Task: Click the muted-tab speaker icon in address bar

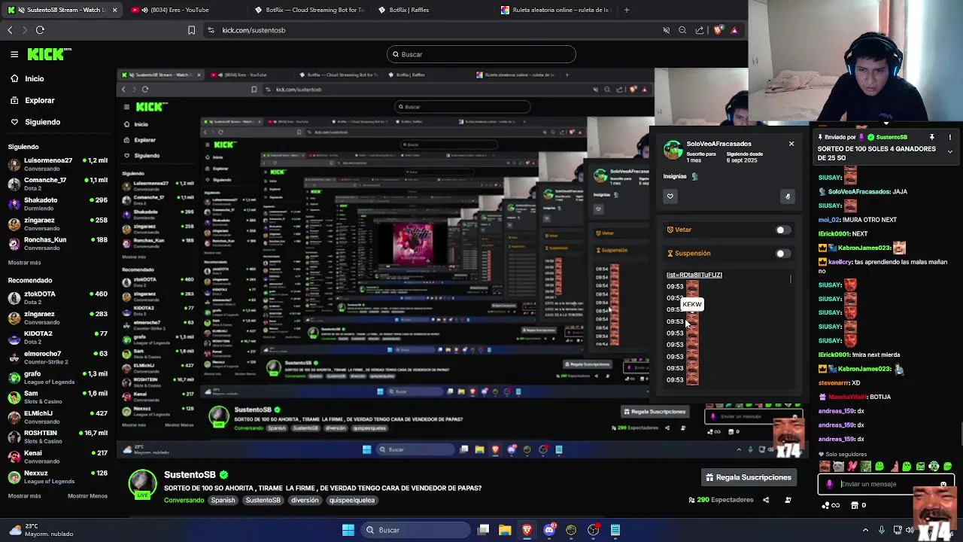Action: (x=666, y=30)
